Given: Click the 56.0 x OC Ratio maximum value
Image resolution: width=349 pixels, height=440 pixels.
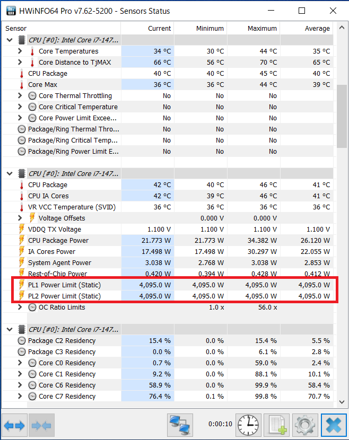Looking at the screenshot, I should pyautogui.click(x=267, y=307).
